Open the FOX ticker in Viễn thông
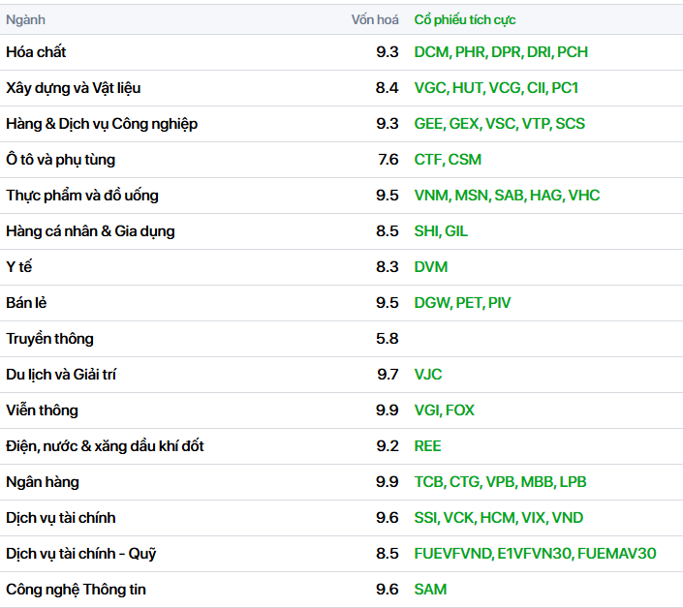 point(460,410)
